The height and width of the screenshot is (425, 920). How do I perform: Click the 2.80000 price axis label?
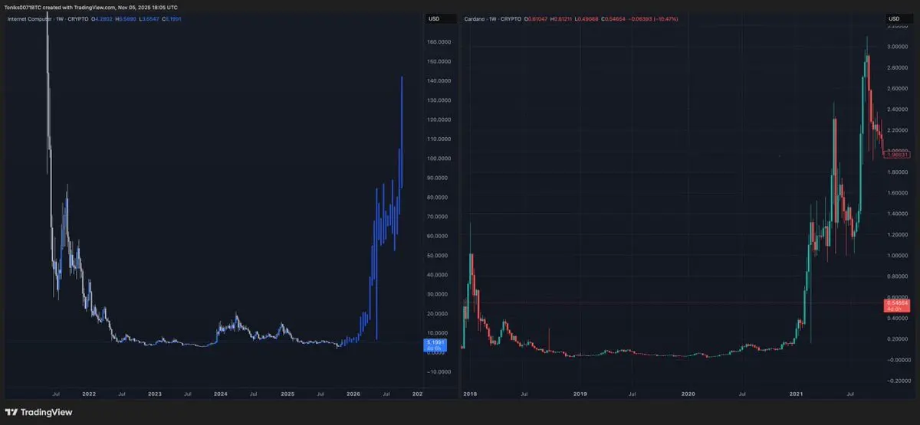(897, 68)
